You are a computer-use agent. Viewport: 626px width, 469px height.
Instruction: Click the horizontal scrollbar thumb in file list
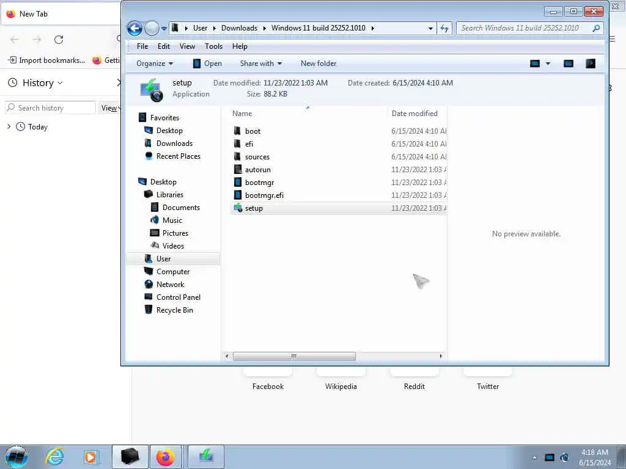(294, 356)
